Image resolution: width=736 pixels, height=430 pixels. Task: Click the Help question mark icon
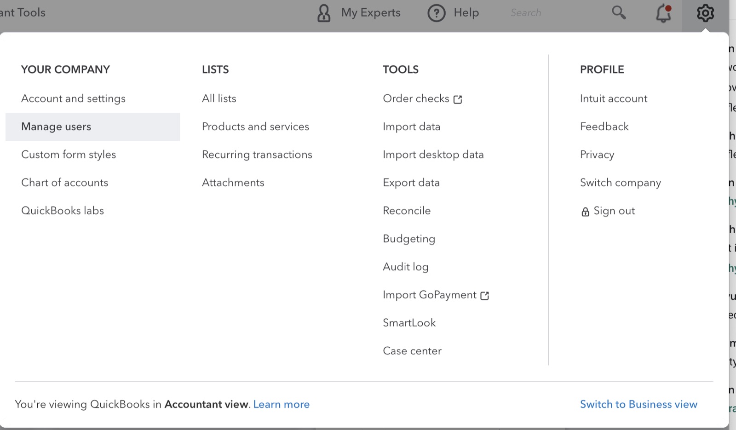coord(436,13)
